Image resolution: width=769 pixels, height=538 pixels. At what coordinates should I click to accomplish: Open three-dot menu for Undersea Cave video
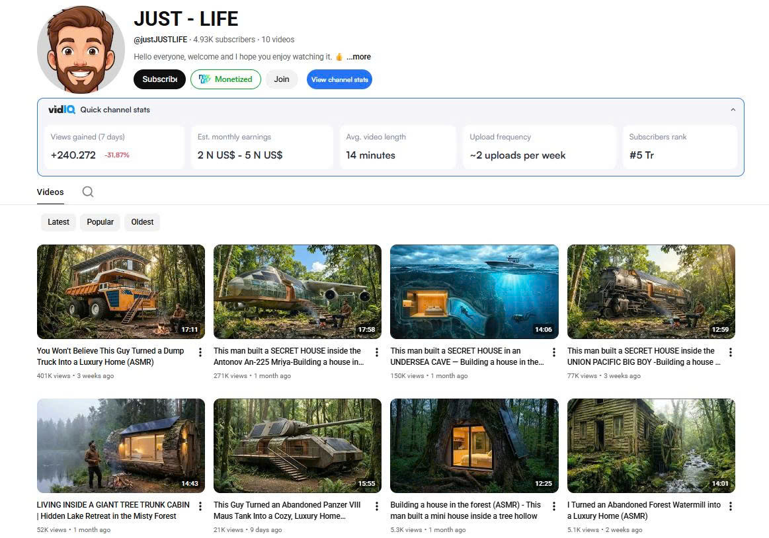[554, 352]
